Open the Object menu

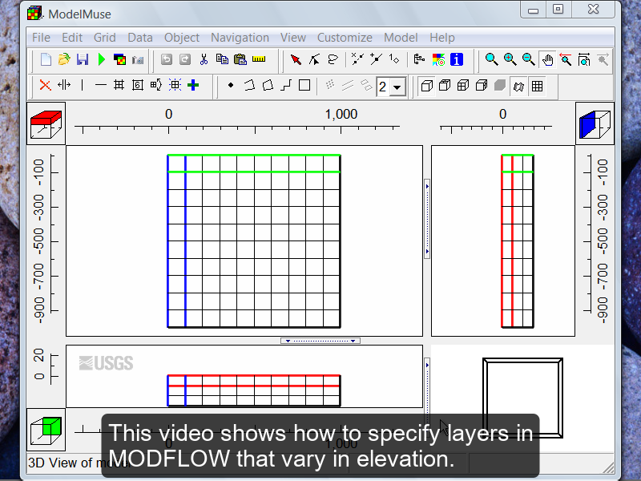(x=182, y=38)
